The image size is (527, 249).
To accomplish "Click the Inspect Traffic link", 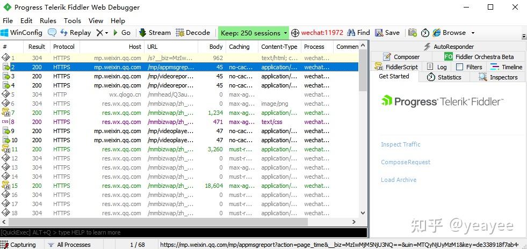I will tap(400, 144).
